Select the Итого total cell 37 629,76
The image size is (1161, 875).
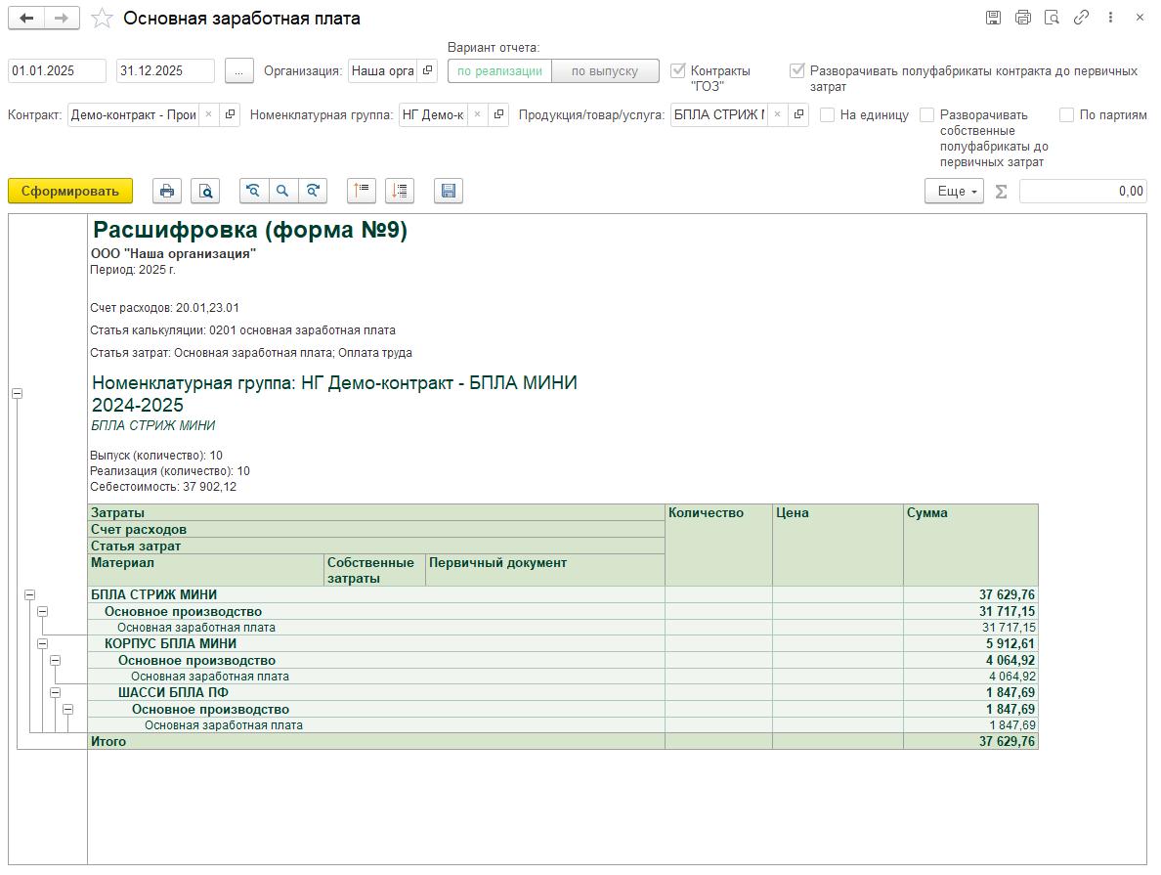point(970,742)
